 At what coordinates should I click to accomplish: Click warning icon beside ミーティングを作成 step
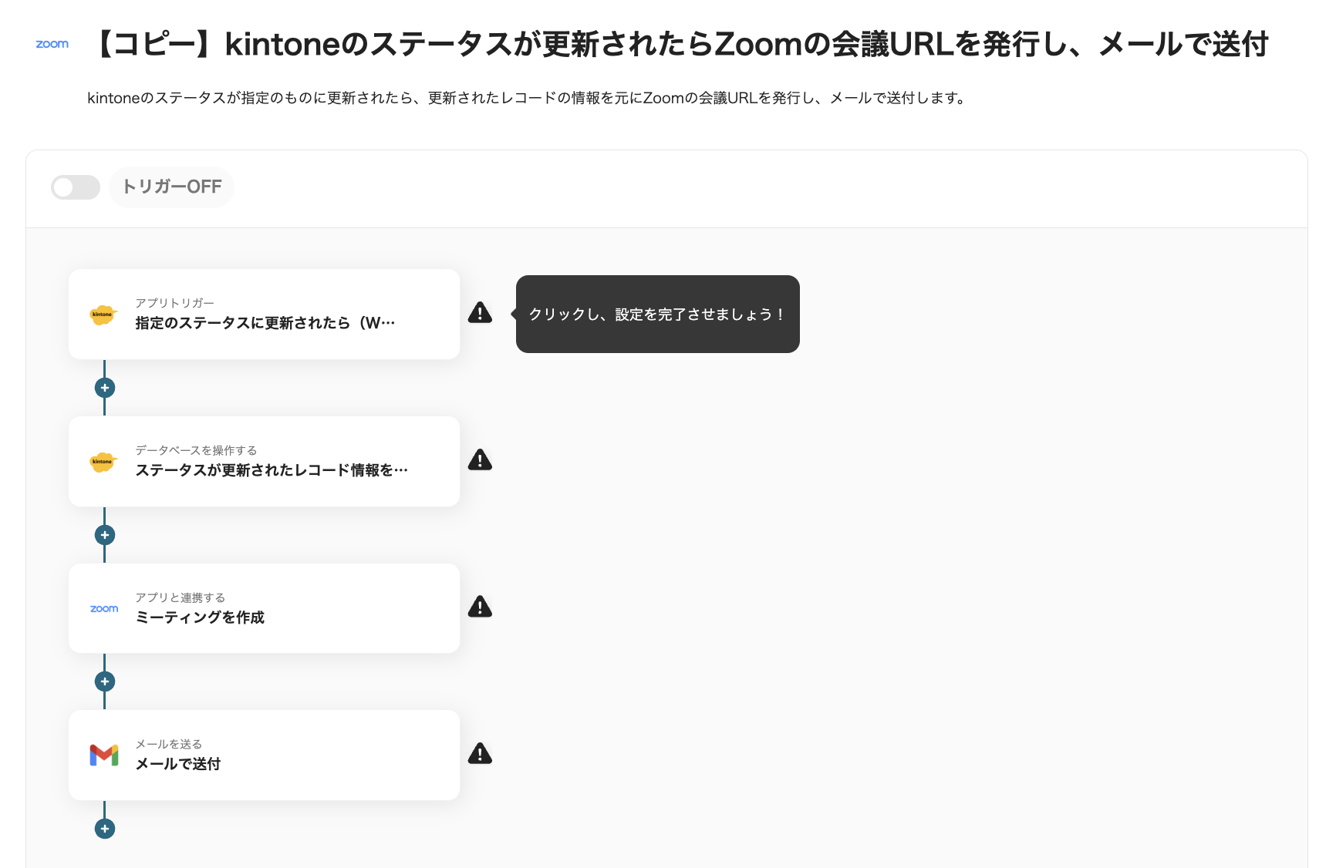[480, 607]
